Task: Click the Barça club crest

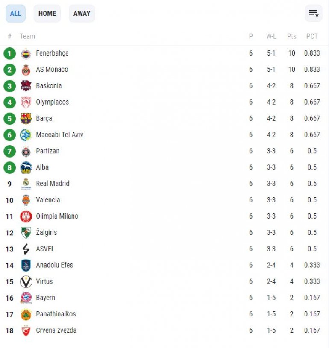Action: (26, 119)
